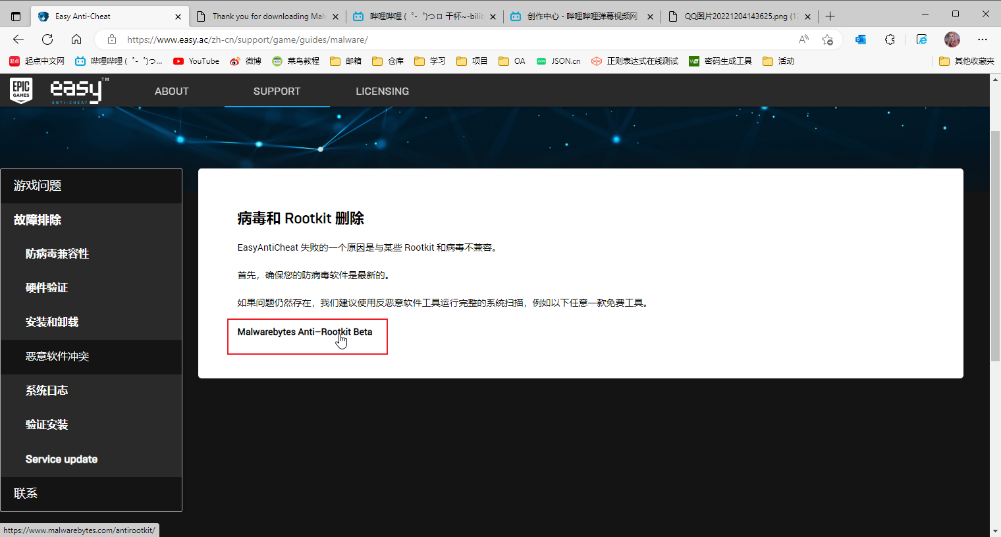Open 硬件验证 sidebar page

point(91,289)
